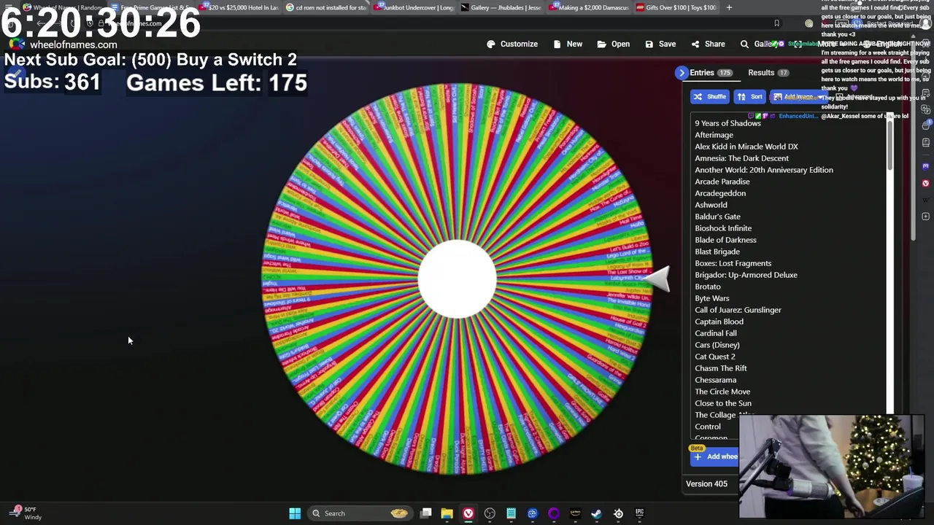Click the Customize palette icon
Image resolution: width=934 pixels, height=525 pixels.
click(491, 44)
